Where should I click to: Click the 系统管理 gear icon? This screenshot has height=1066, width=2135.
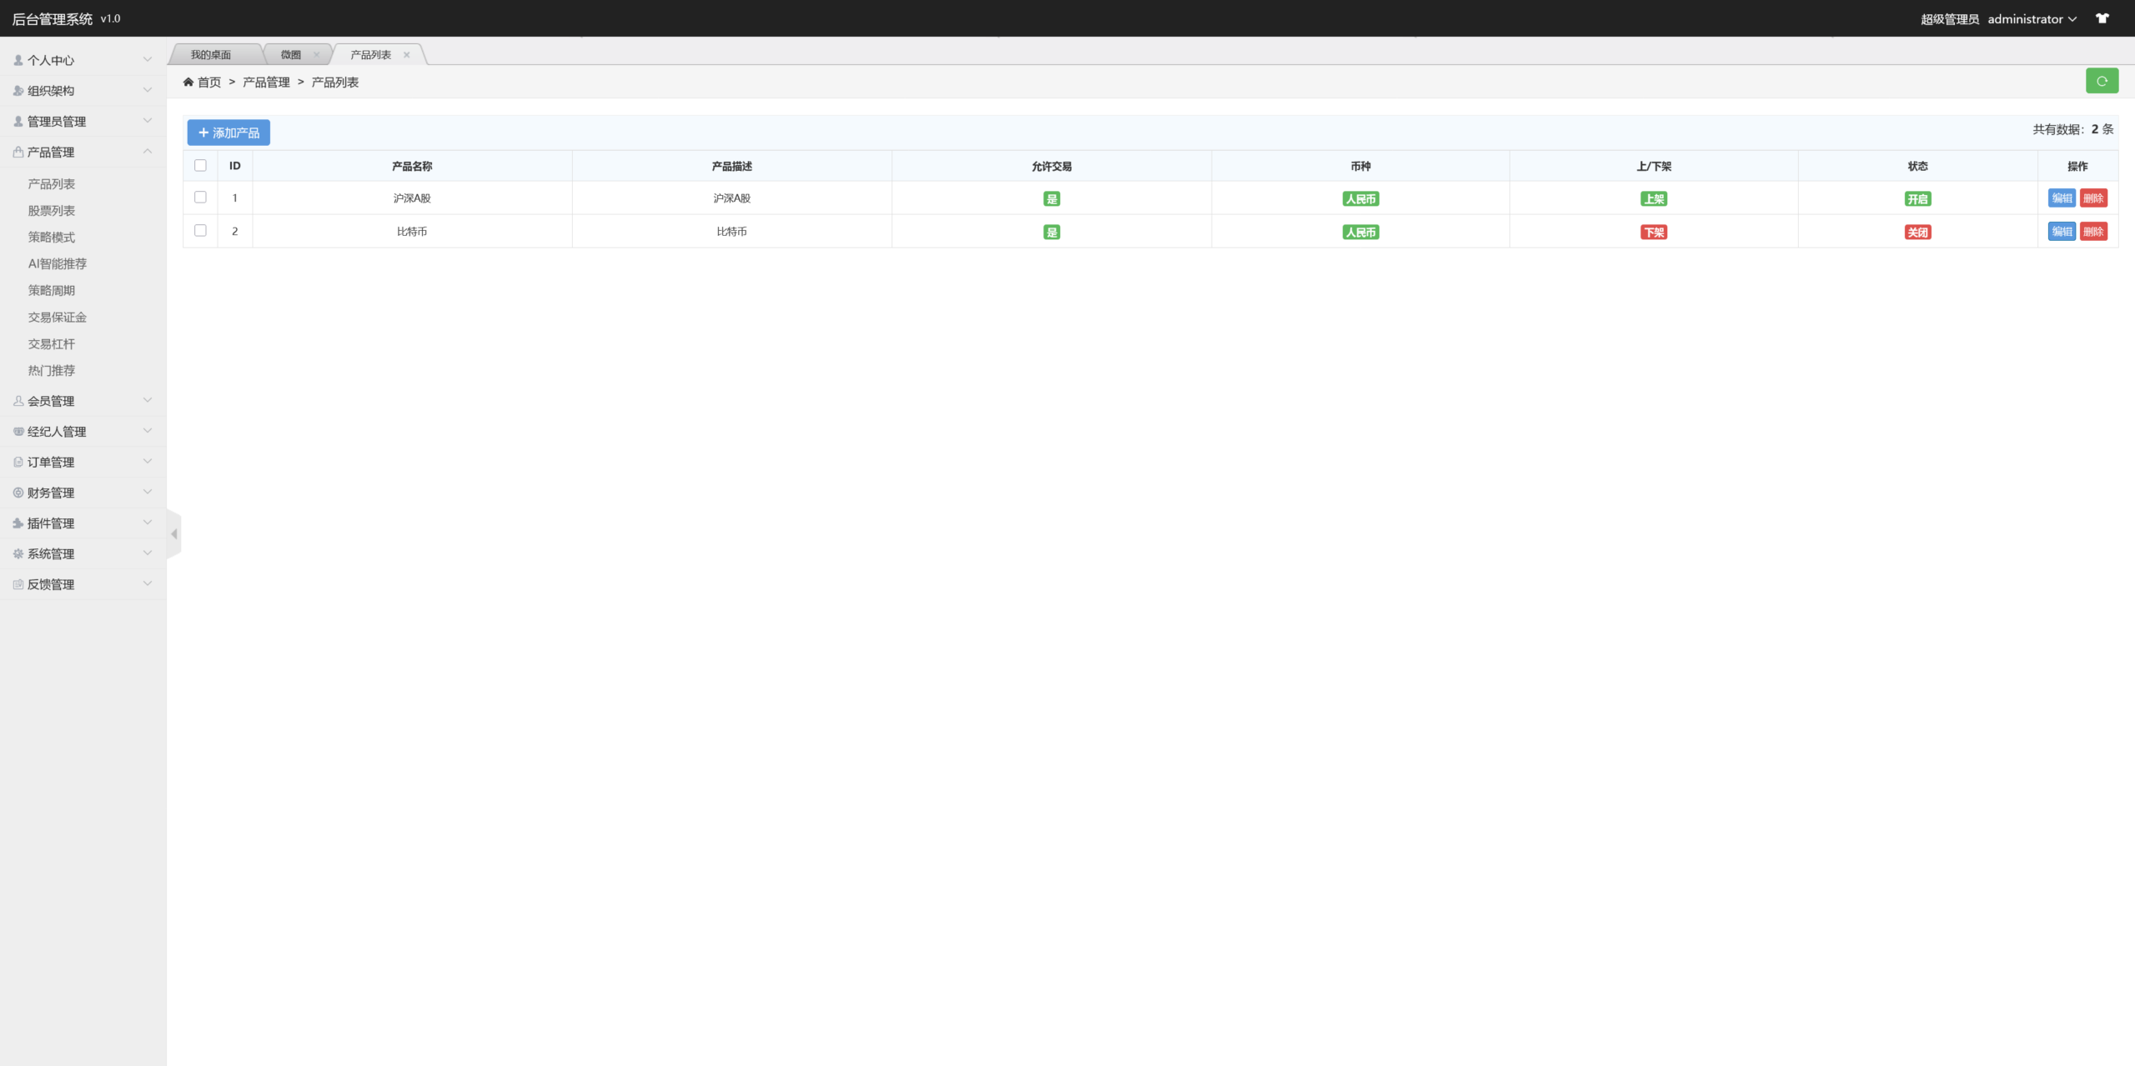point(18,553)
